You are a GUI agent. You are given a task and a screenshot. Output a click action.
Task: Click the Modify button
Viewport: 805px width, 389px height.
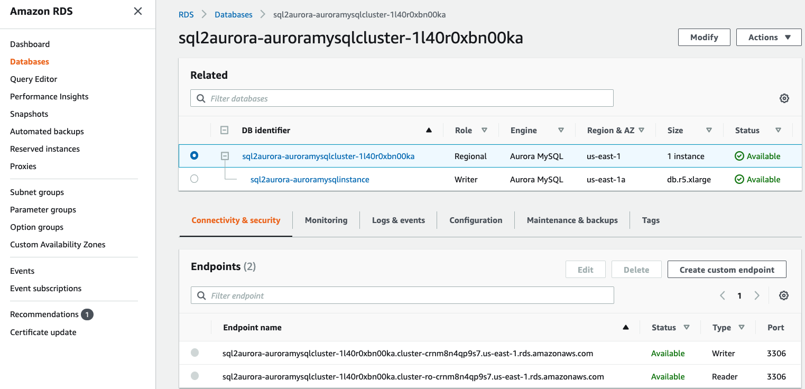704,37
